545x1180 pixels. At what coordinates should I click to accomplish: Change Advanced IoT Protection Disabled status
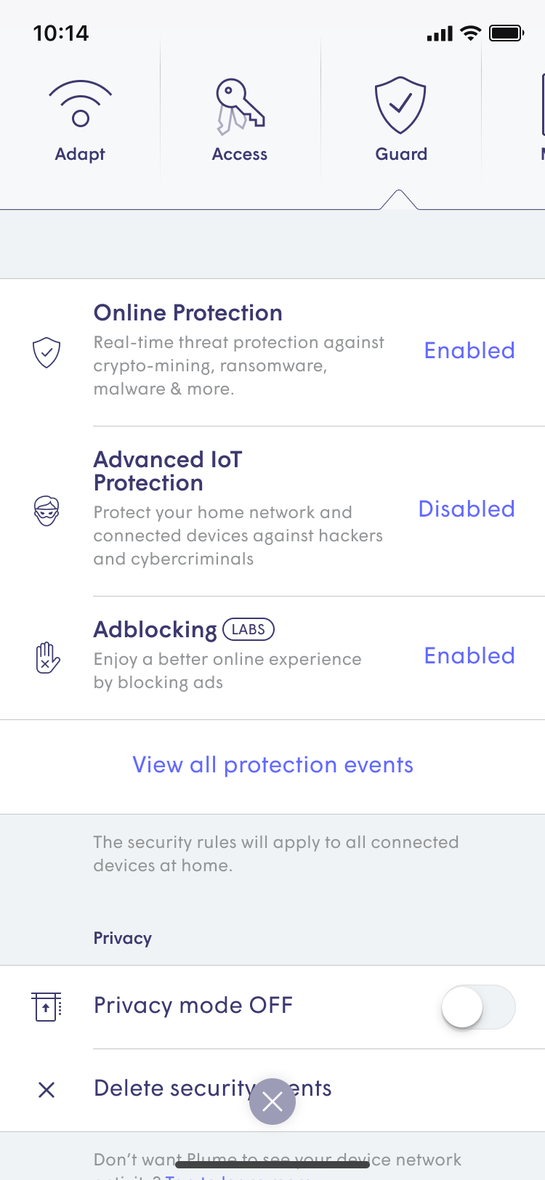(x=467, y=509)
